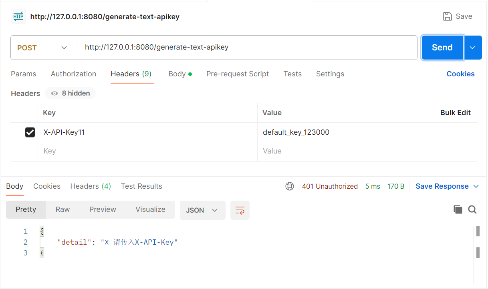Open the Tests tab
This screenshot has height=289, width=488.
(x=292, y=74)
